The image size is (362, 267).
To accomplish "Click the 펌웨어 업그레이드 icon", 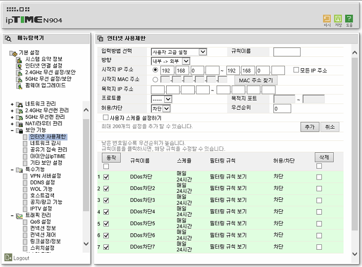I will pyautogui.click(x=19, y=86).
